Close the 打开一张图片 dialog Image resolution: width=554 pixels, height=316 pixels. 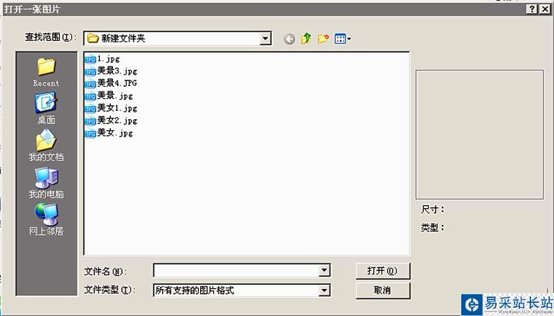coord(545,9)
